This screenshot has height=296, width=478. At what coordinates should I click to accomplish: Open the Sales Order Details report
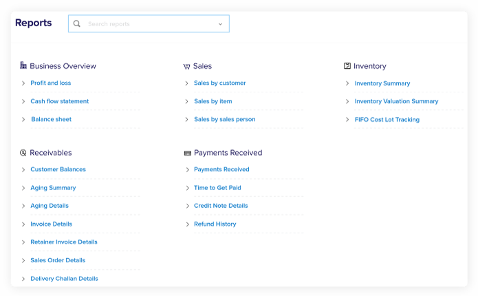click(58, 260)
